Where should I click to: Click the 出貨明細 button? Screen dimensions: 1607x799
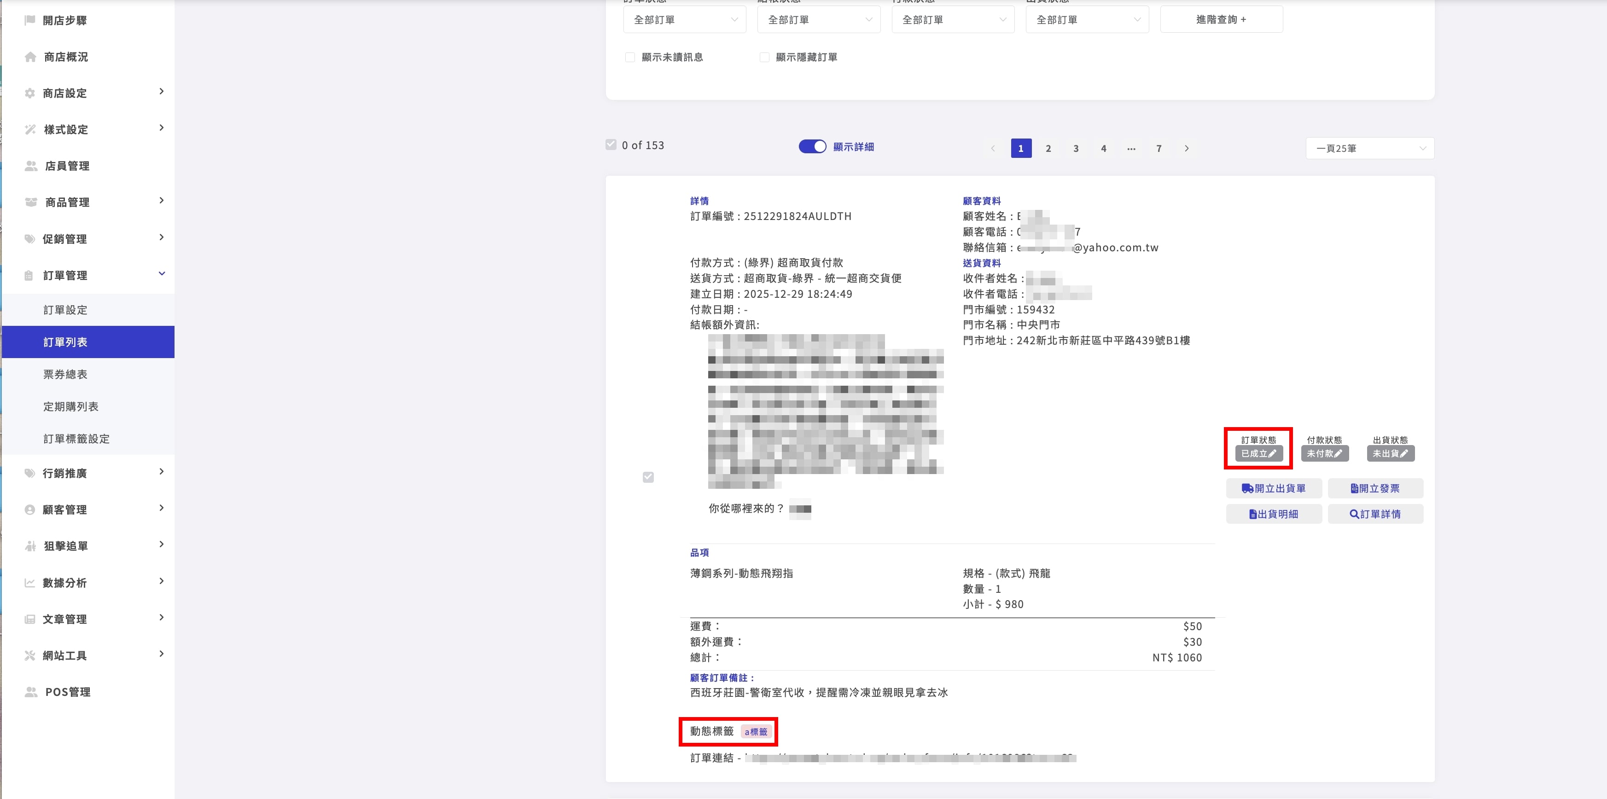pos(1273,514)
